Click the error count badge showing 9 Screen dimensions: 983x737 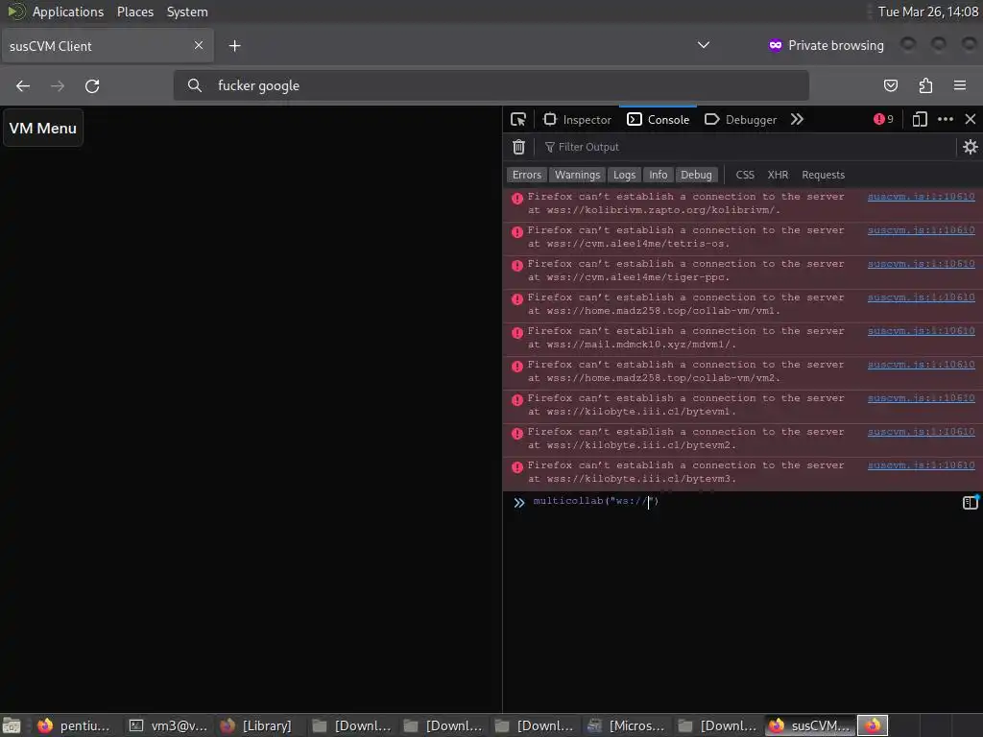(x=883, y=119)
